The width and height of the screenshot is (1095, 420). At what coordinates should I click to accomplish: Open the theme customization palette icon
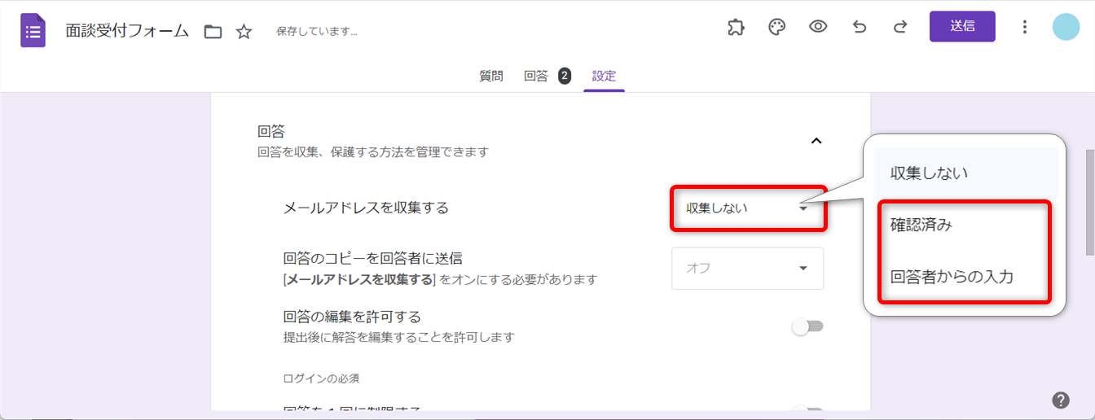777,27
